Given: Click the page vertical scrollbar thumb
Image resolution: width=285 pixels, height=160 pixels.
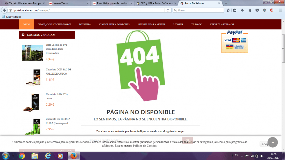Looking at the screenshot, I should click(283, 48).
